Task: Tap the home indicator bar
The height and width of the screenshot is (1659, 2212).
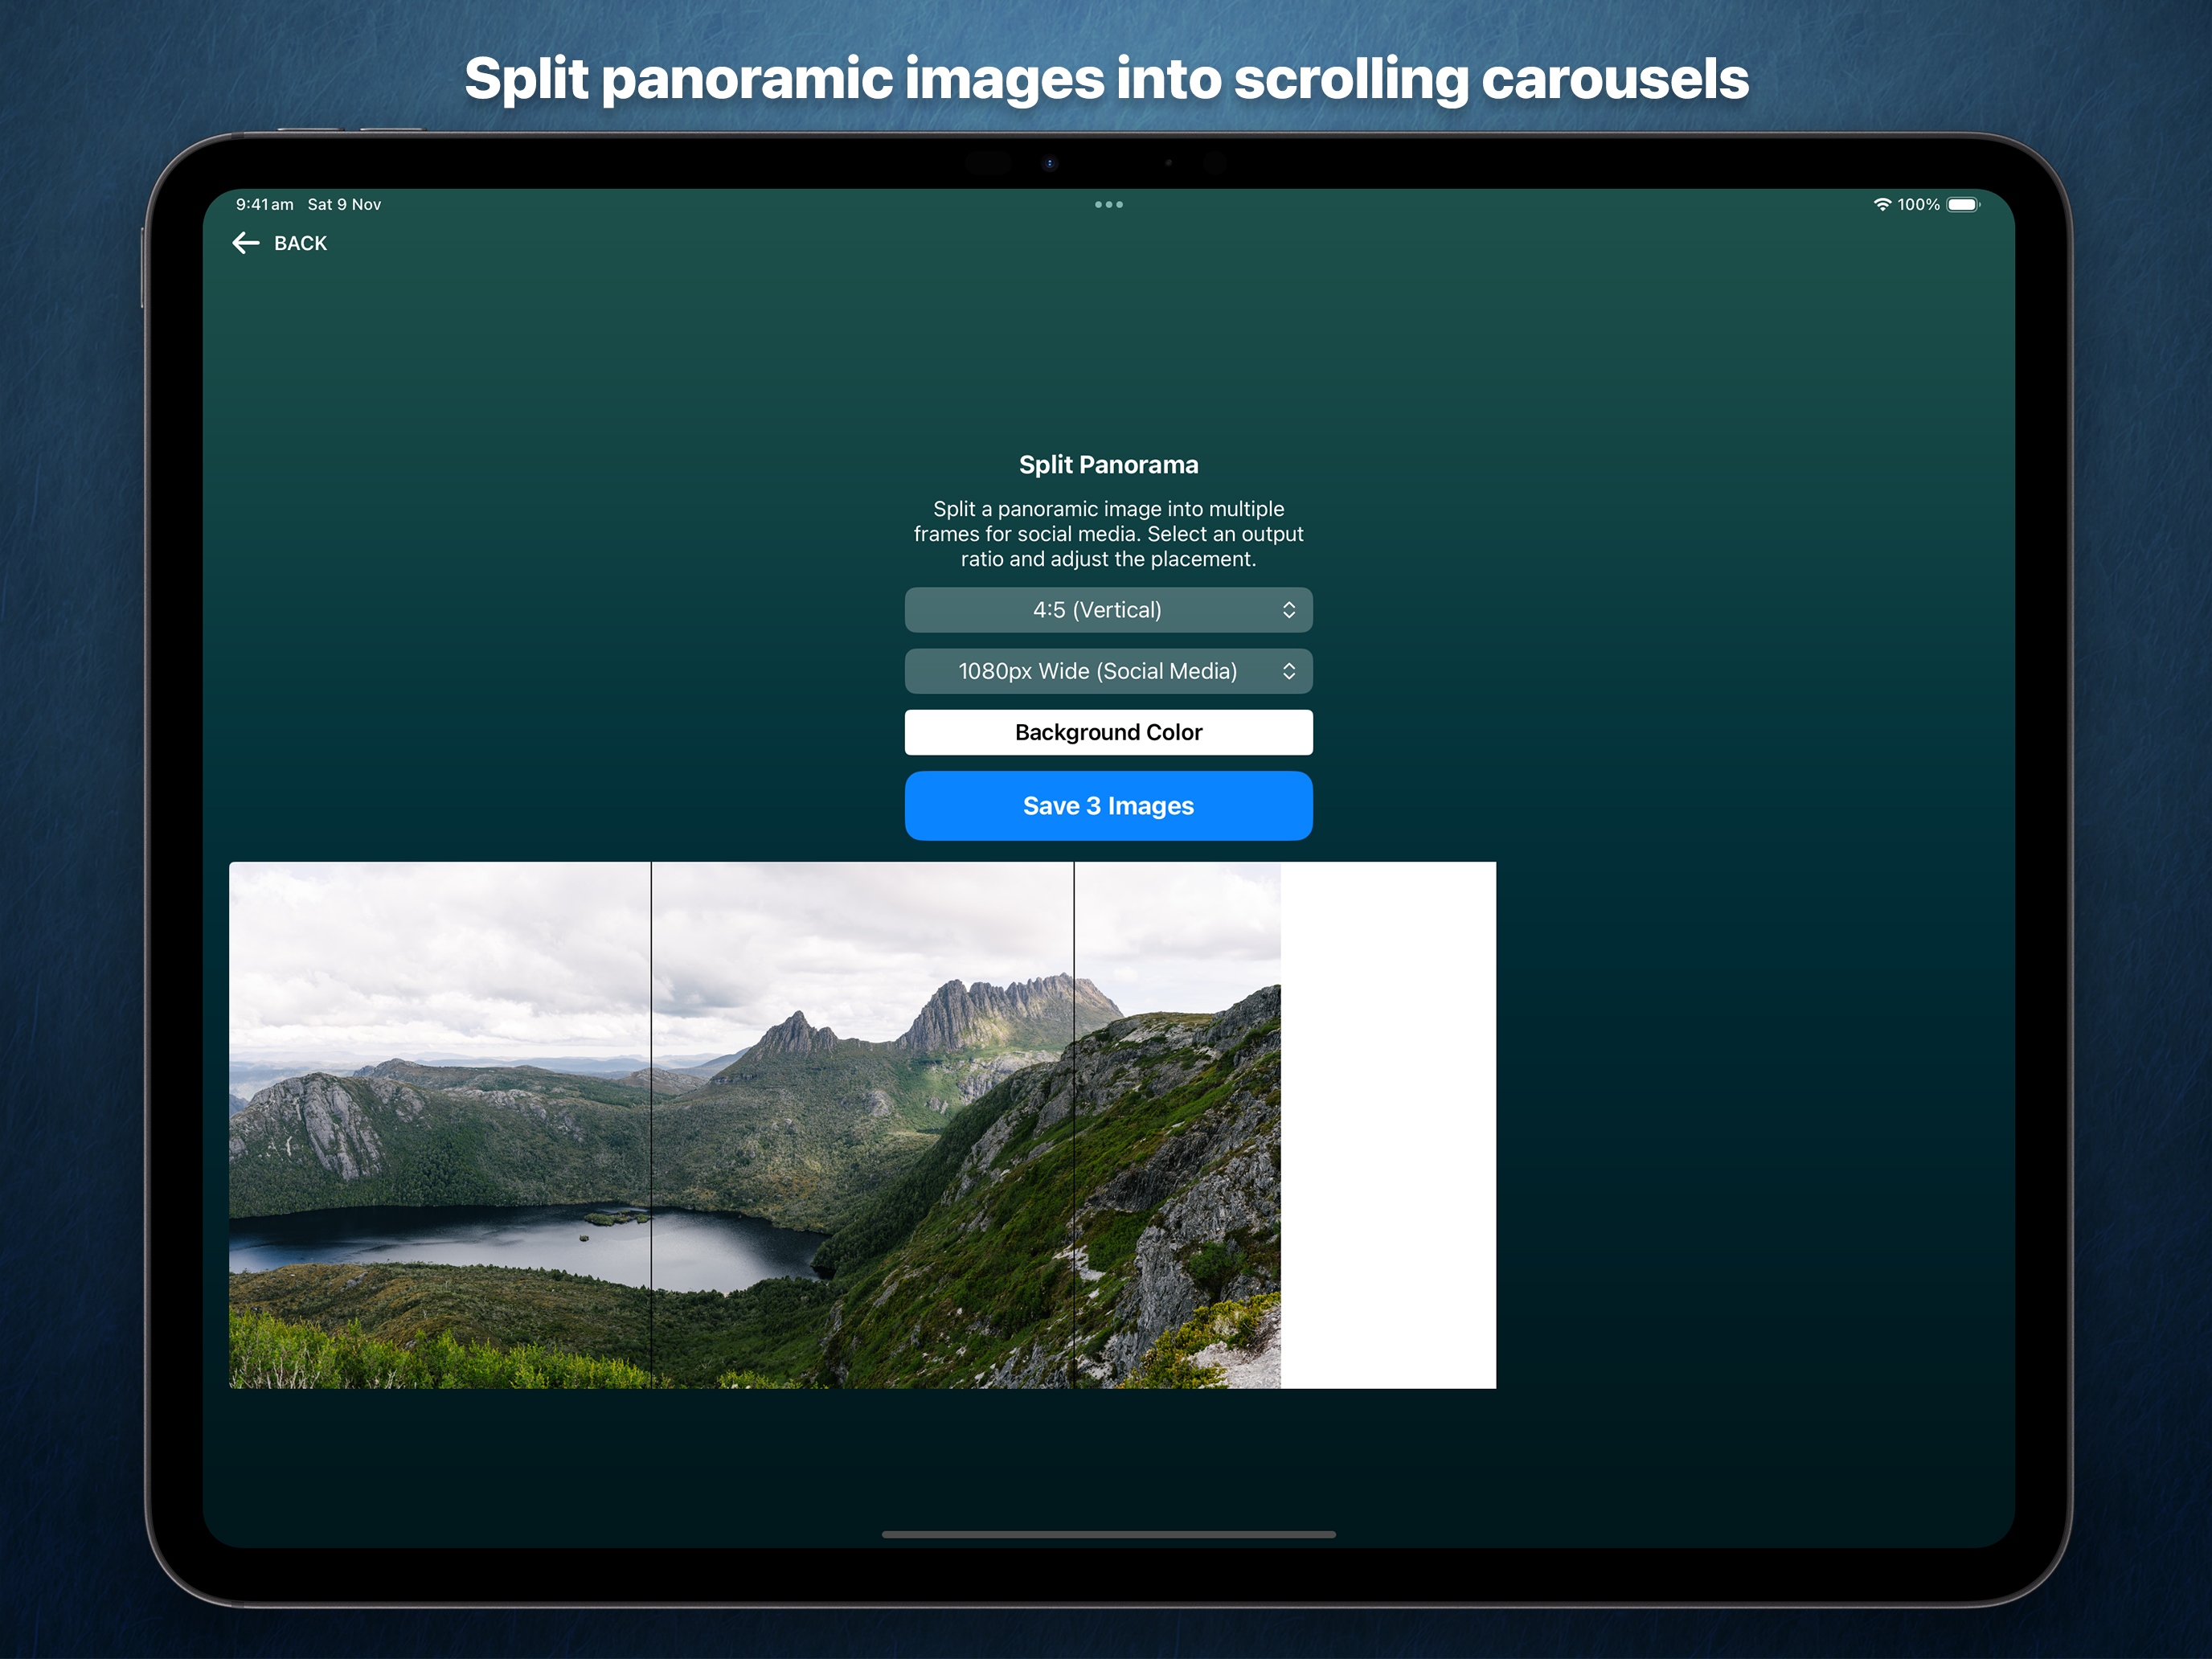Action: point(1108,1534)
